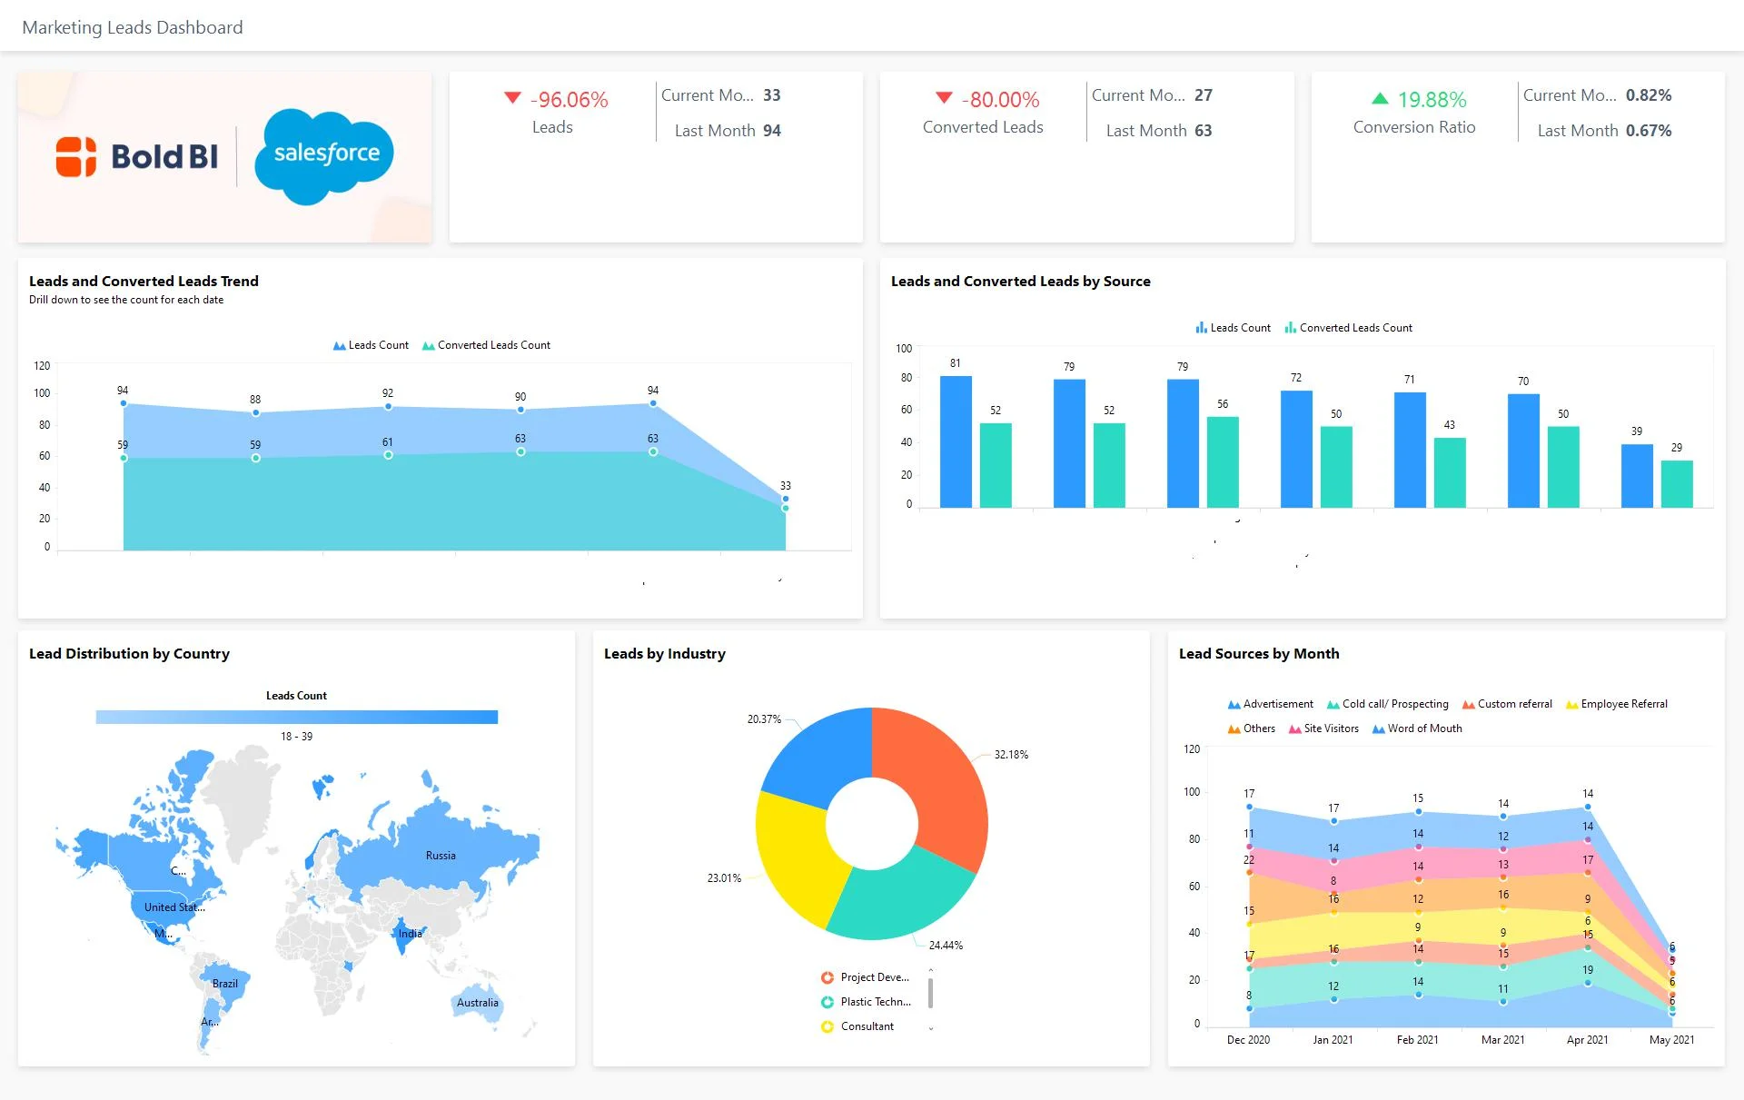The image size is (1744, 1100).
Task: Click the red down arrow beside -80.00%
Action: coord(944,98)
